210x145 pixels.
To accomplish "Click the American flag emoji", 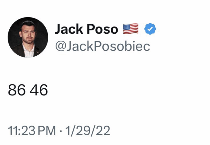I will point(131,29).
